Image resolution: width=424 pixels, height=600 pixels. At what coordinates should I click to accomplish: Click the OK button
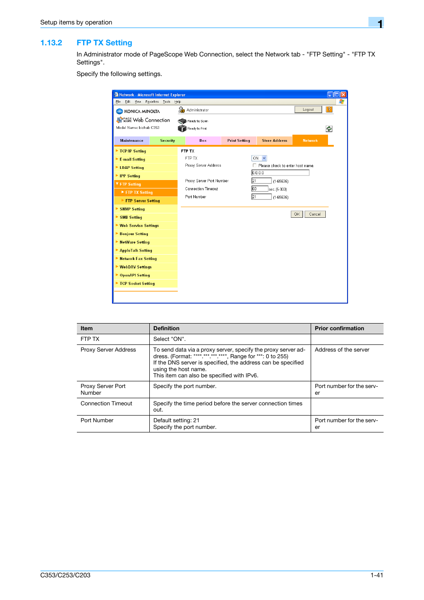297,214
